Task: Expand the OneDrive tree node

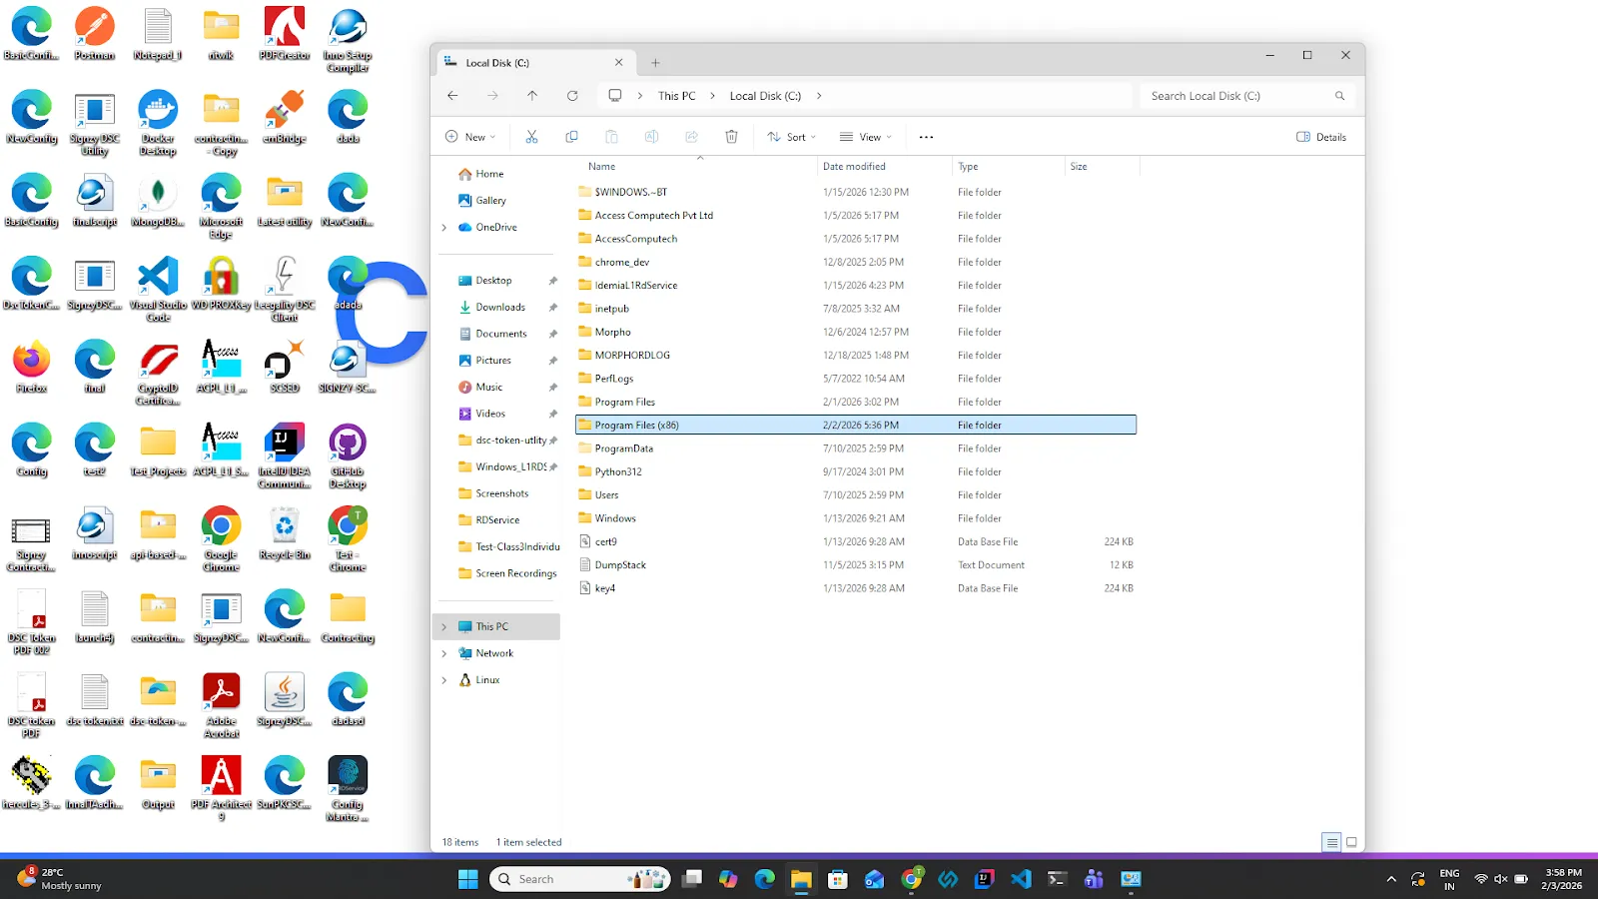Action: [x=444, y=228]
